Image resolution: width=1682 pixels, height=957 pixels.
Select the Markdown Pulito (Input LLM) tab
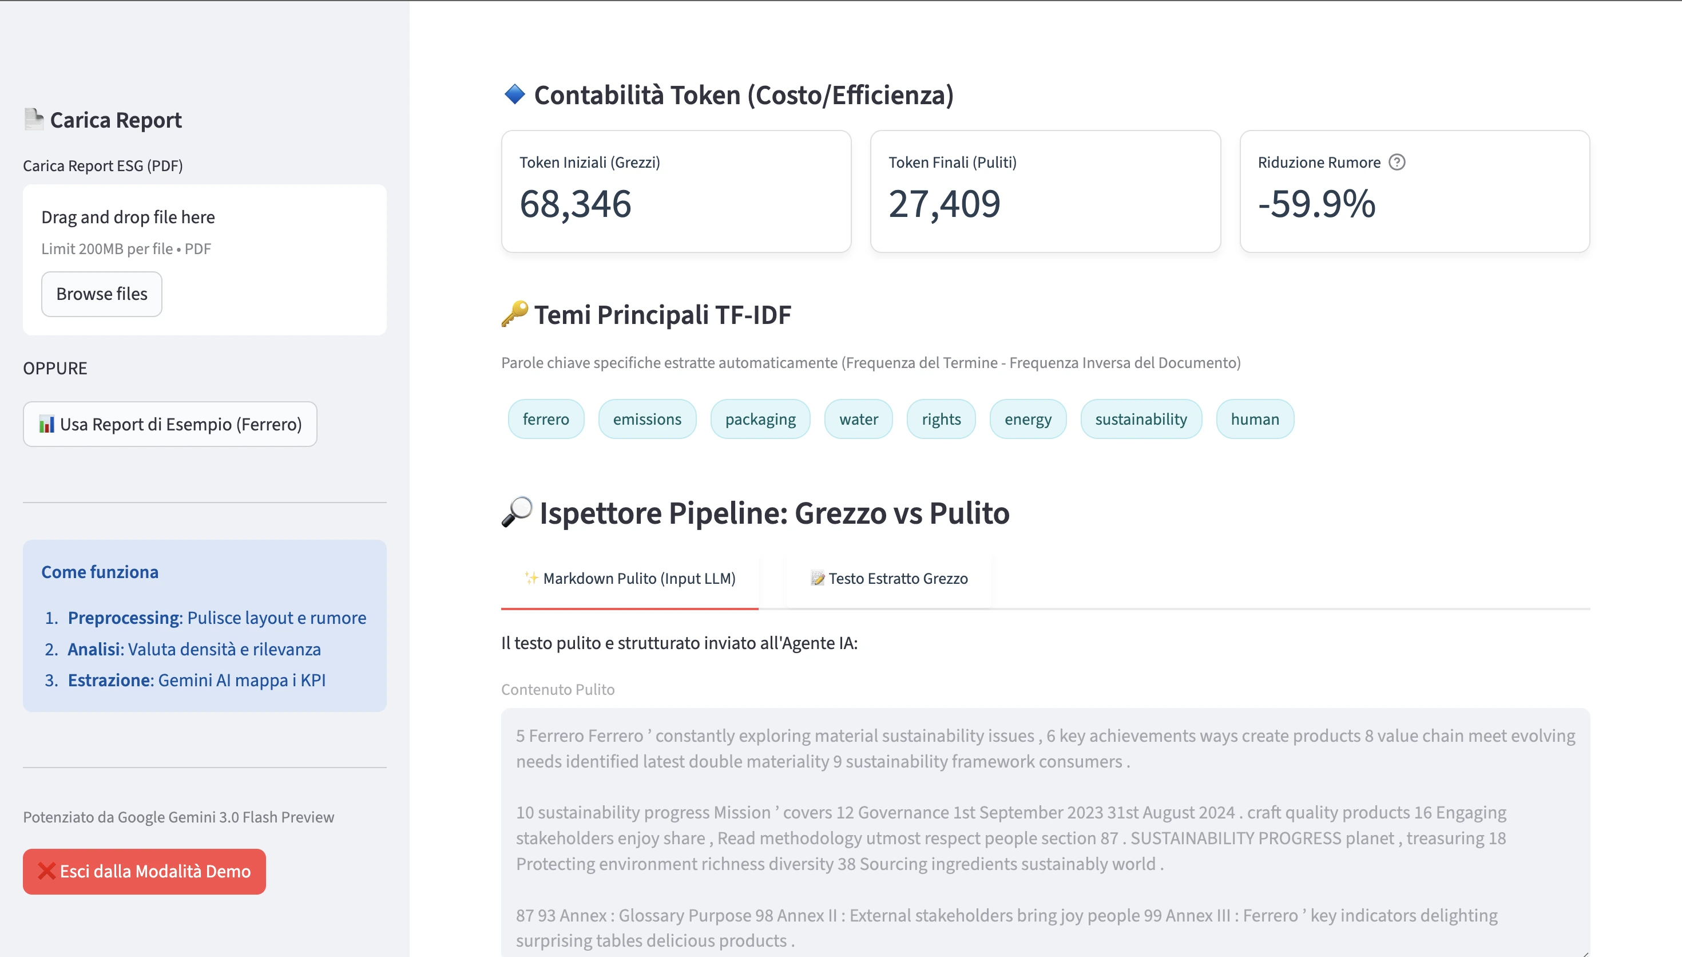click(x=630, y=579)
